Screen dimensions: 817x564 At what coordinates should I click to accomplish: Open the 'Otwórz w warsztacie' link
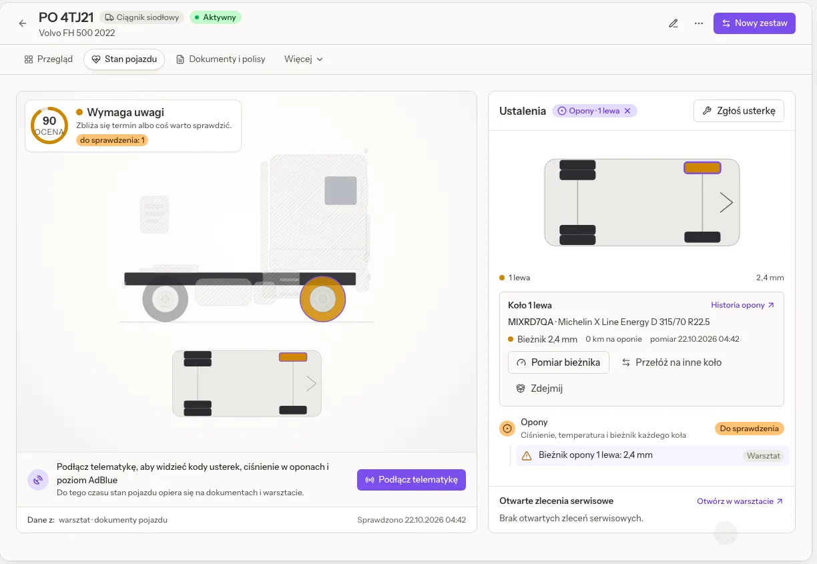pos(740,501)
